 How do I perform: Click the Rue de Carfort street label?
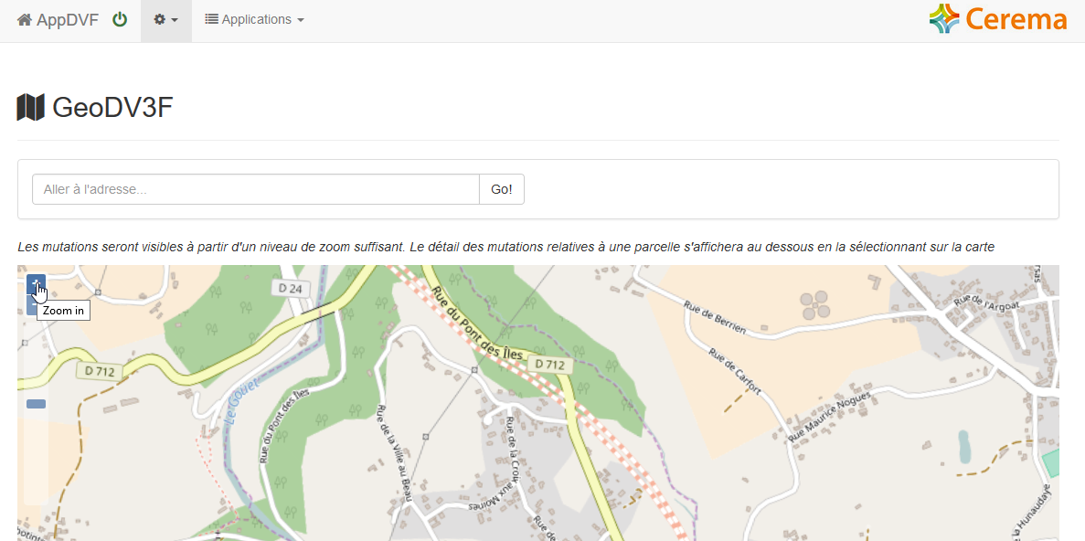(734, 372)
